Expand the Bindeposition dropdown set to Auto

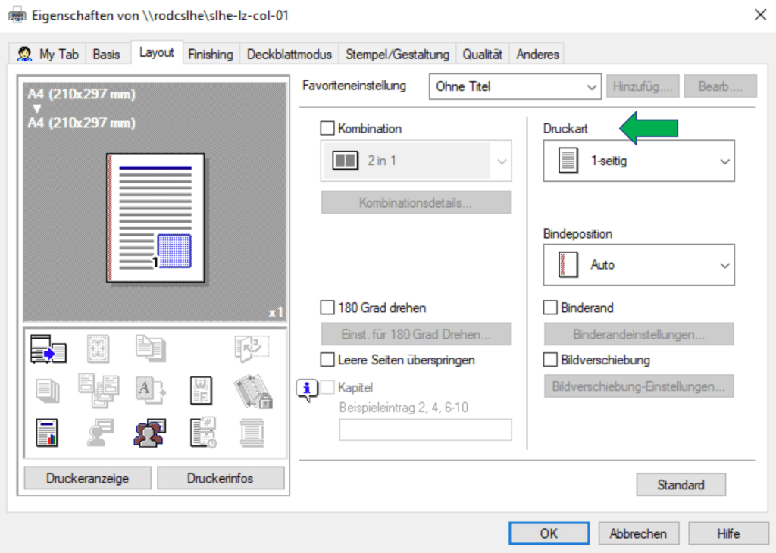639,265
